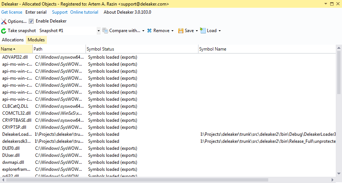The width and height of the screenshot is (342, 183).
Task: Click the Support link
Action: coord(59,12)
